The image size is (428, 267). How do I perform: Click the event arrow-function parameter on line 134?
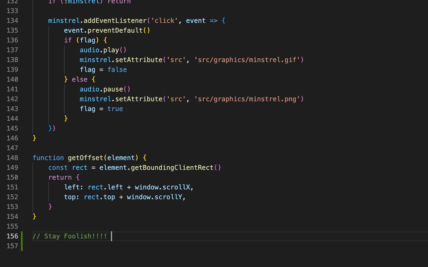coord(196,21)
